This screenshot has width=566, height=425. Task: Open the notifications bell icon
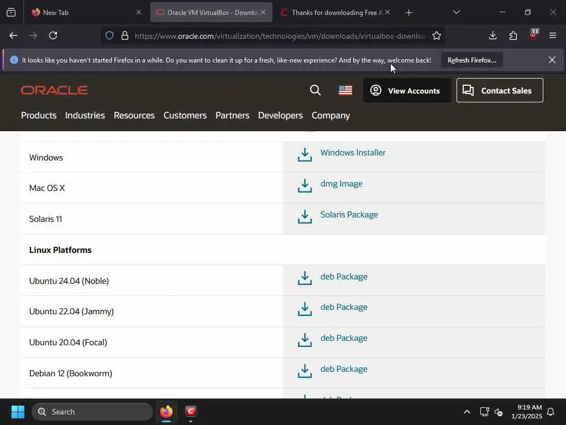[551, 412]
